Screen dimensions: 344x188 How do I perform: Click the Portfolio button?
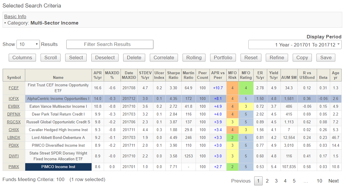point(223,57)
